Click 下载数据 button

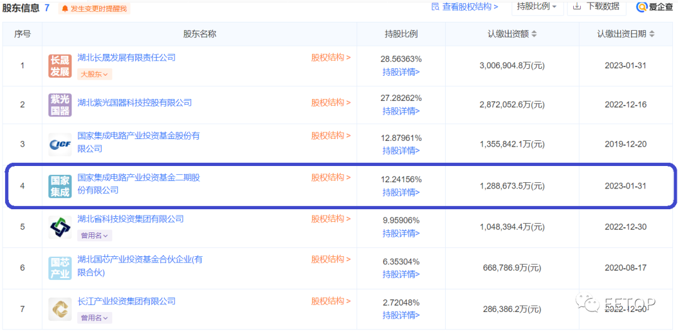pos(597,7)
